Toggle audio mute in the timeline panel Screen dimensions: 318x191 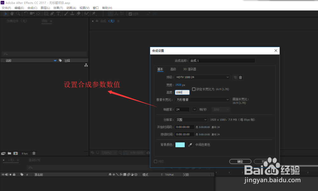(6, 175)
